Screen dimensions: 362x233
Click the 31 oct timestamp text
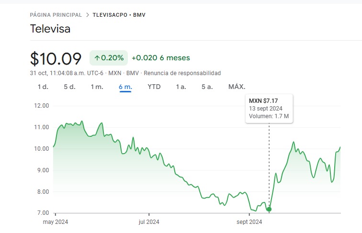click(x=67, y=73)
